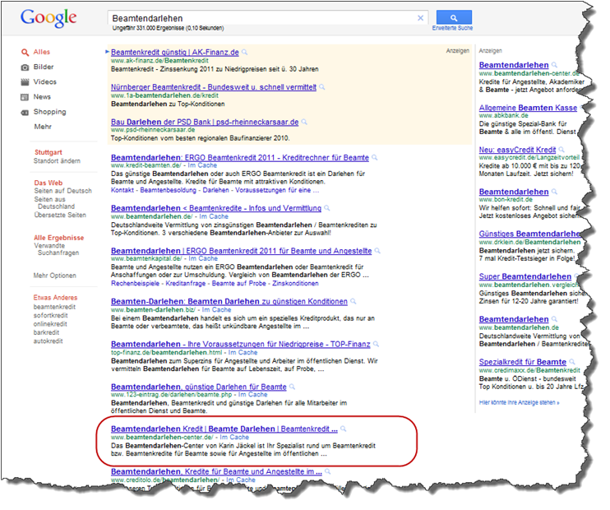The image size is (610, 510).
Task: Preview icon beside bon-kredit.de ad
Action: [555, 192]
